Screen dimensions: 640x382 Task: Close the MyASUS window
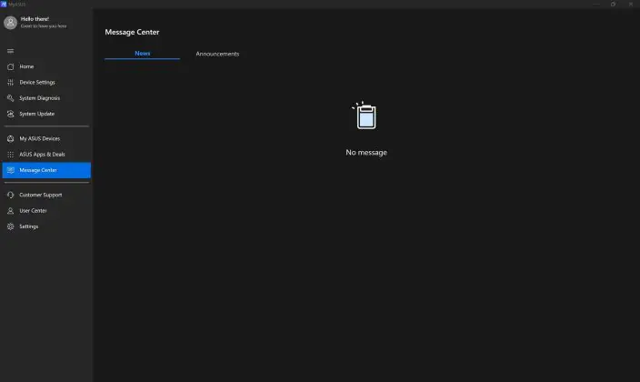point(631,4)
